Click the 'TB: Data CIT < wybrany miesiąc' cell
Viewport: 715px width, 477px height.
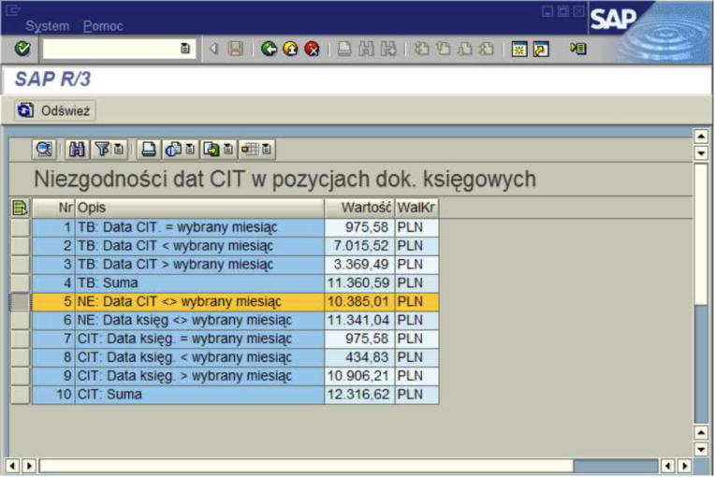[199, 246]
